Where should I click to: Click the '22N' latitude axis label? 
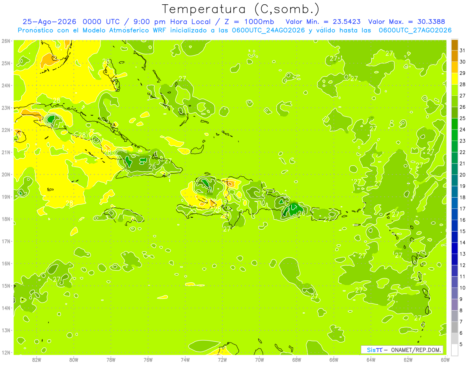coord(6,130)
